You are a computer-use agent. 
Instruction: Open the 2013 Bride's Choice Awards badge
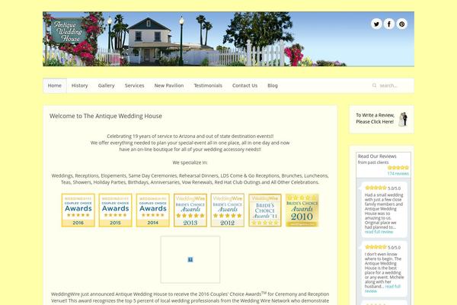[x=190, y=210]
